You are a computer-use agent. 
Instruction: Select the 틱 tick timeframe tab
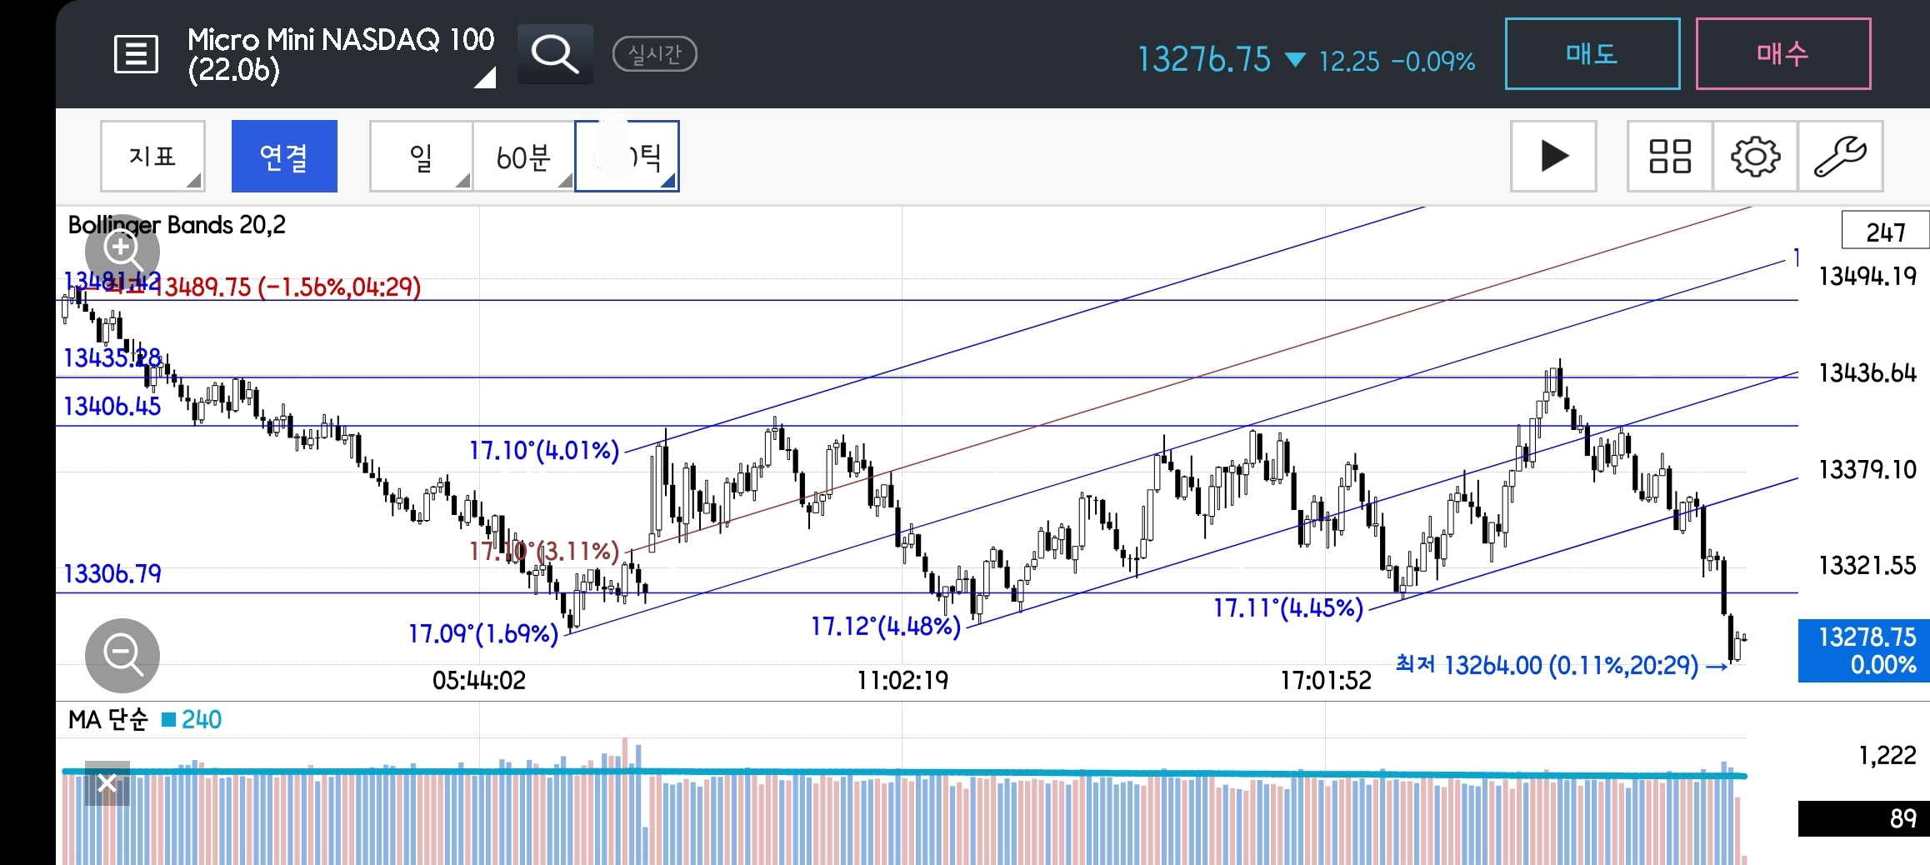tap(627, 156)
